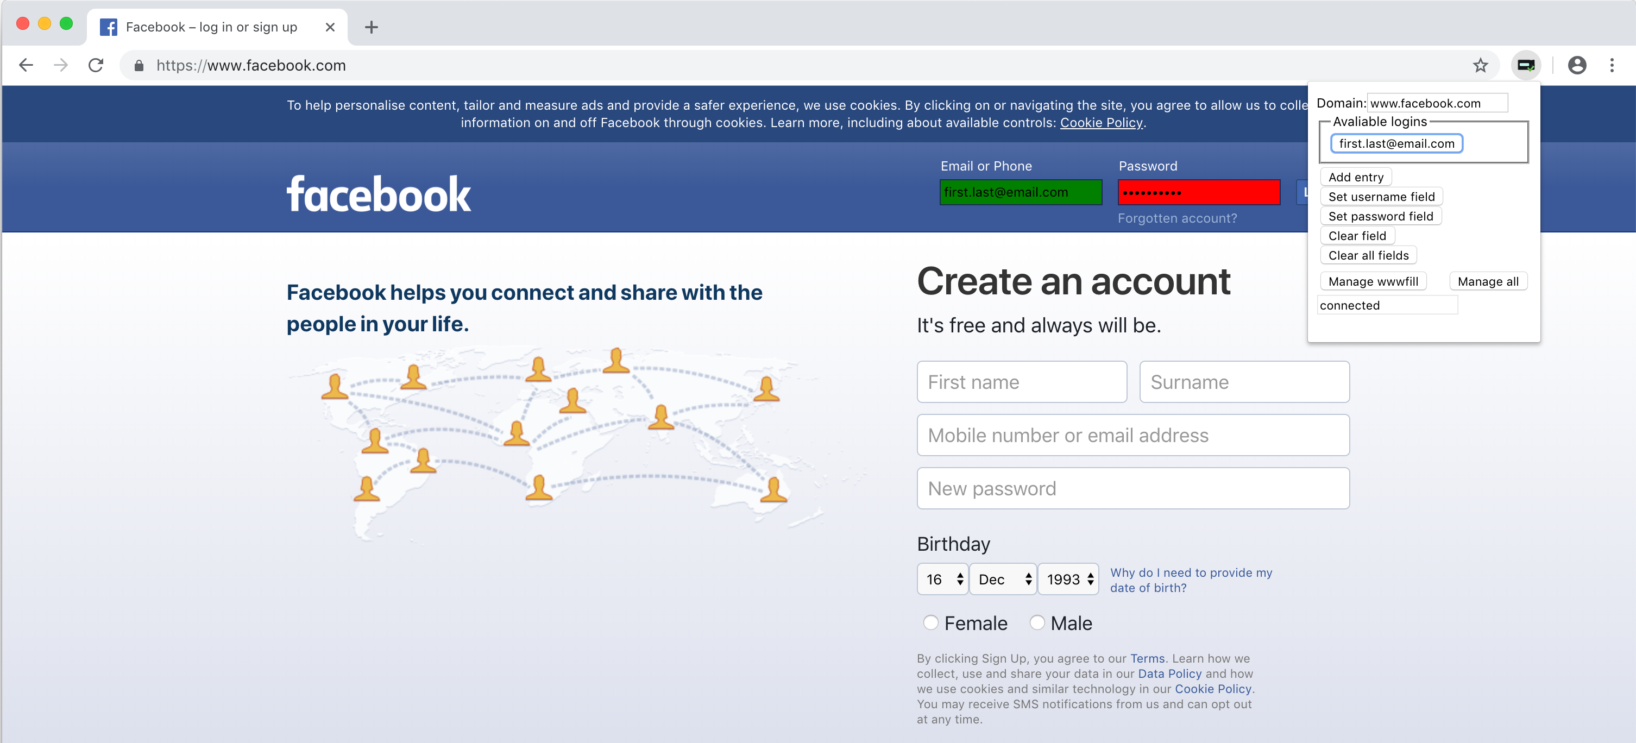The image size is (1636, 743).
Task: Close the Facebook tab
Action: pyautogui.click(x=330, y=27)
